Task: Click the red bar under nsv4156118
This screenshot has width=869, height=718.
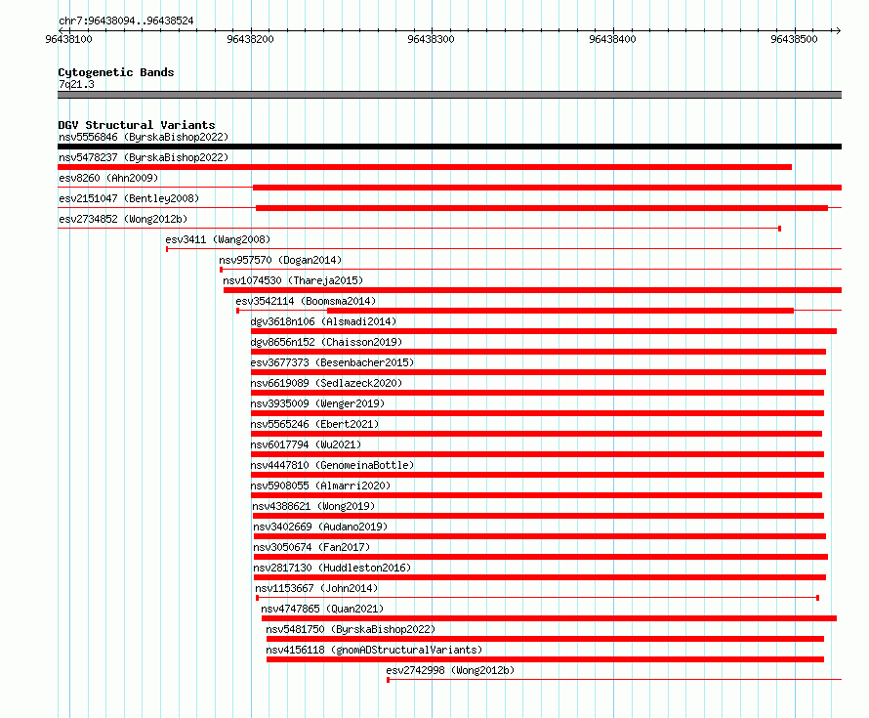Action: [546, 659]
